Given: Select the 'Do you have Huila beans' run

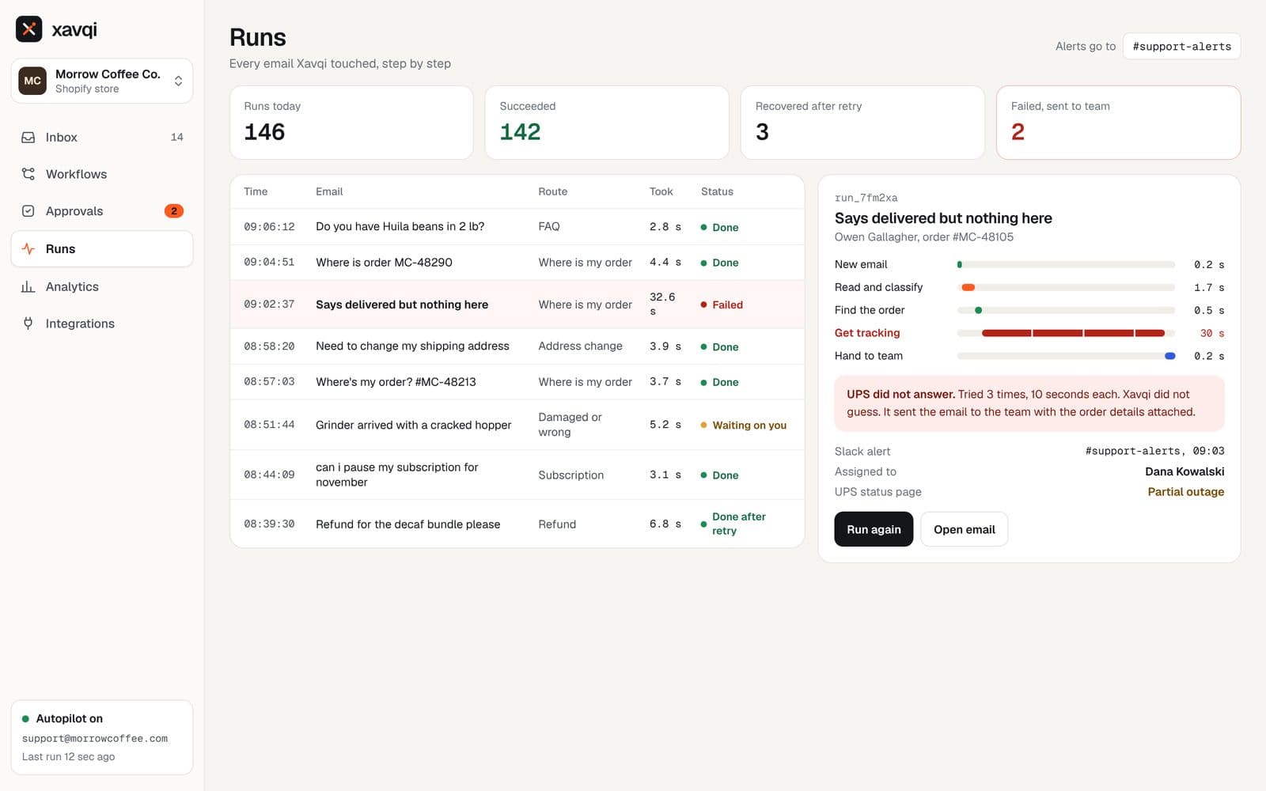Looking at the screenshot, I should pyautogui.click(x=517, y=227).
